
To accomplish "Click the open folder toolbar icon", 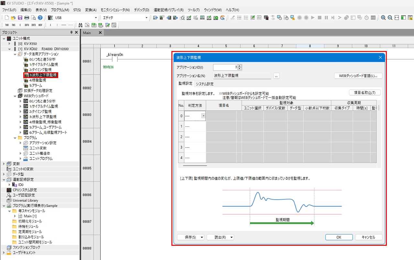I will coord(13,18).
